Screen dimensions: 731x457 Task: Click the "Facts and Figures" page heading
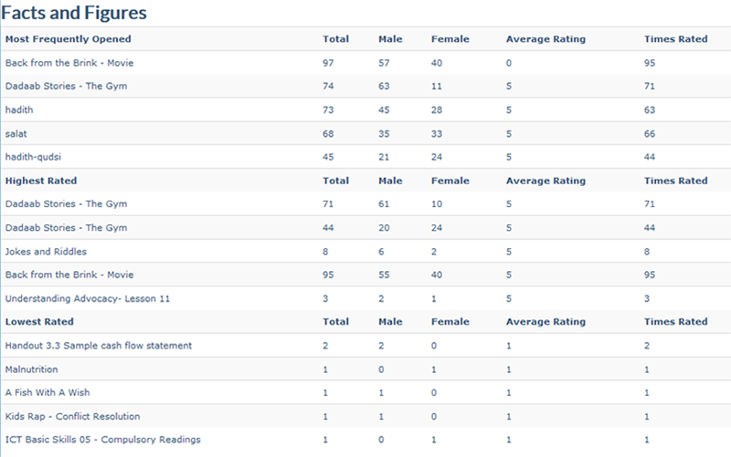[74, 13]
